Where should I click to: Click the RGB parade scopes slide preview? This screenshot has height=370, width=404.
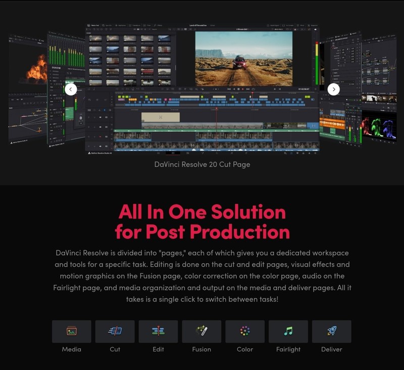(x=379, y=127)
